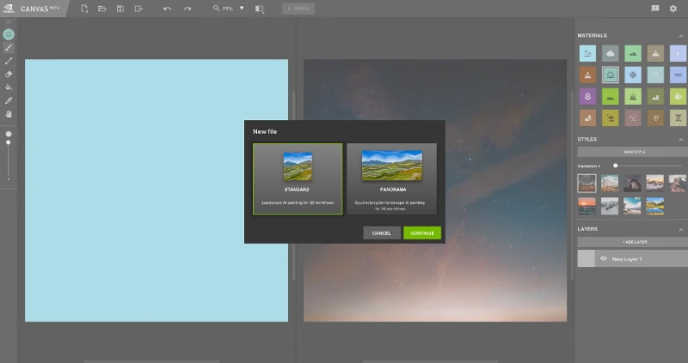Click the zoom magnifier icon

click(x=217, y=8)
